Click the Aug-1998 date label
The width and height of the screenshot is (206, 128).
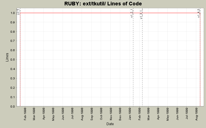point(82,114)
